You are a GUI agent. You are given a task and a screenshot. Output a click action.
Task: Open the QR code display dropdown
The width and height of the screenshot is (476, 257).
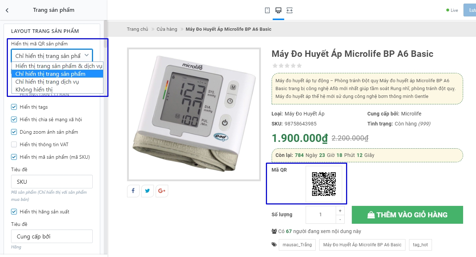click(52, 56)
